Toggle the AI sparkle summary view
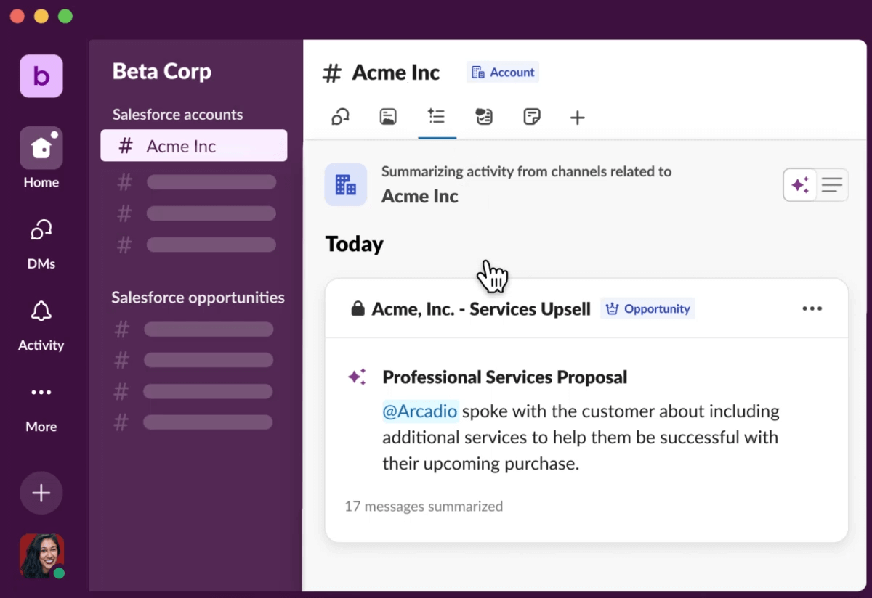 click(800, 185)
